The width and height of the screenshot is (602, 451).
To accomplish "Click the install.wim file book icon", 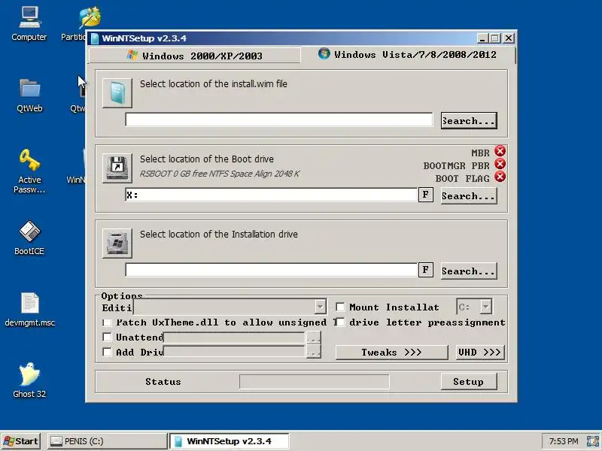I will 117,93.
